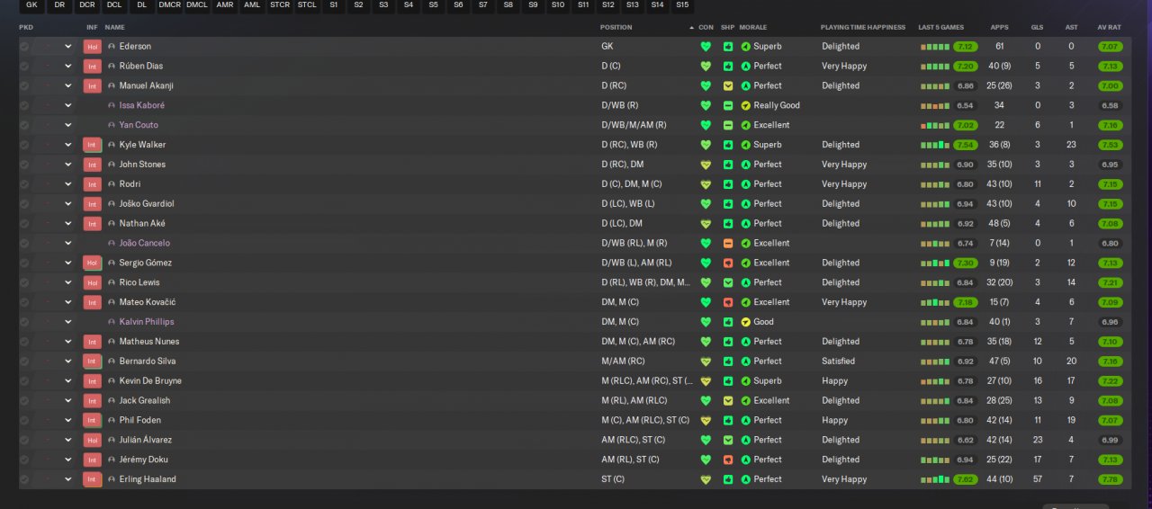Image resolution: width=1152 pixels, height=509 pixels.
Task: Click the sharpness icon for Mateo Kovačić
Action: (x=728, y=302)
